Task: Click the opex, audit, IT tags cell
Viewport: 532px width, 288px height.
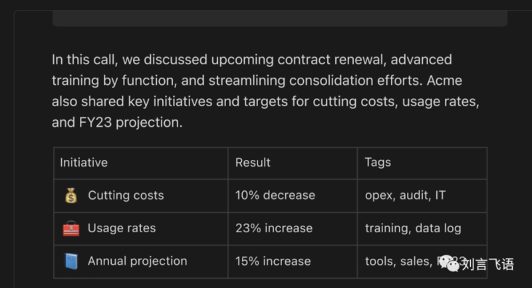Action: (406, 196)
